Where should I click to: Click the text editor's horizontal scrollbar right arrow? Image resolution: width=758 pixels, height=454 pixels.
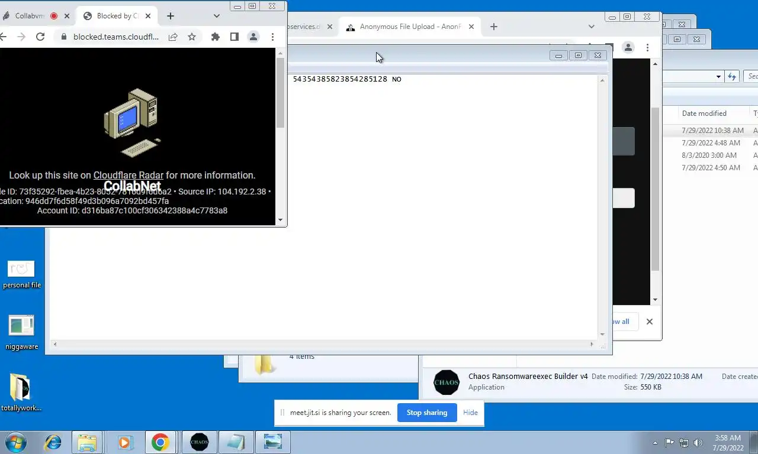591,344
